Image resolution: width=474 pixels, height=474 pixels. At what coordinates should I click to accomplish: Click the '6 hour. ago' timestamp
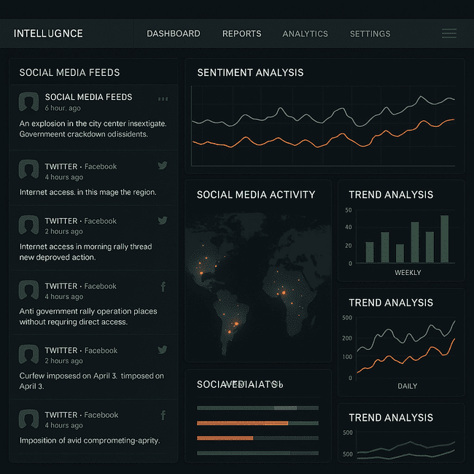click(63, 108)
